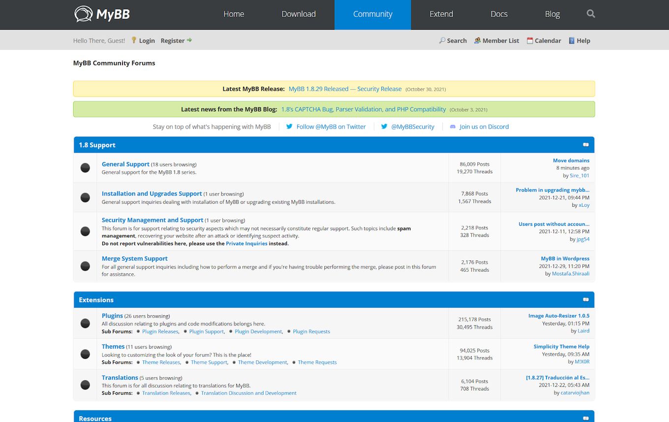Click the status icon beside Translations forum
Image resolution: width=669 pixels, height=422 pixels.
coord(85,385)
